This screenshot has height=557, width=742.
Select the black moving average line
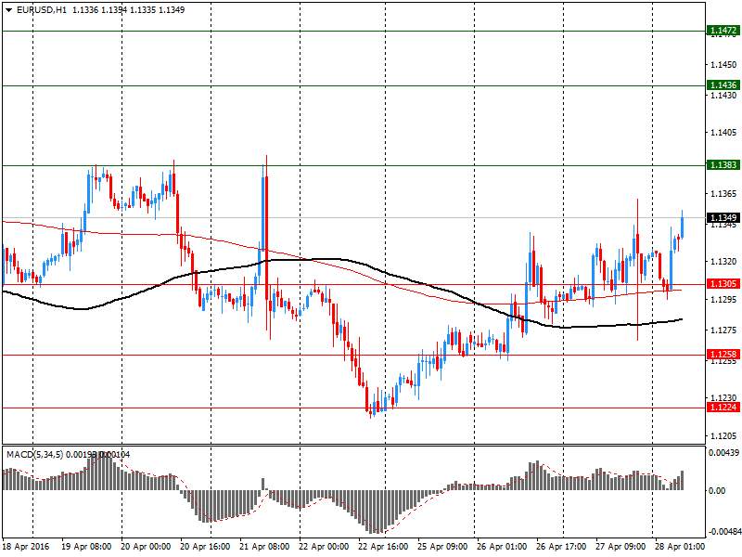[331, 259]
